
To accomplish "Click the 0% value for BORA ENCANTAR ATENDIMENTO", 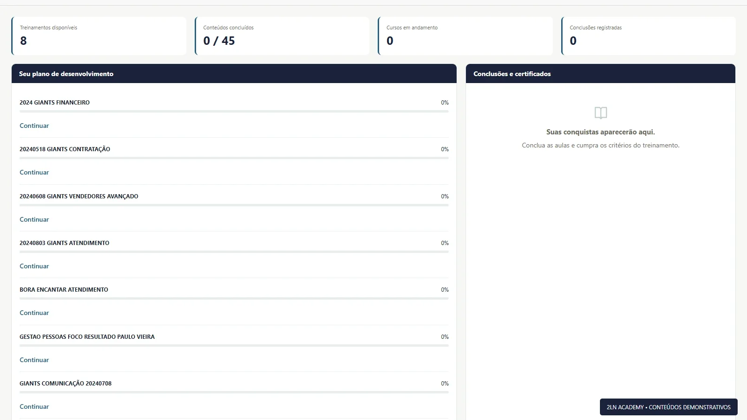I will click(x=445, y=290).
